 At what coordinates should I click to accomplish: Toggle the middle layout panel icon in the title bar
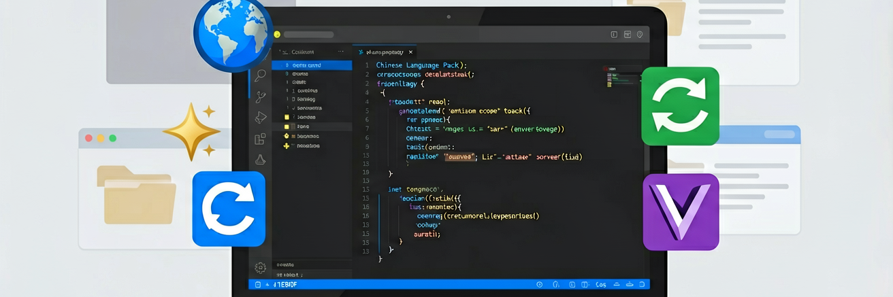coord(627,35)
